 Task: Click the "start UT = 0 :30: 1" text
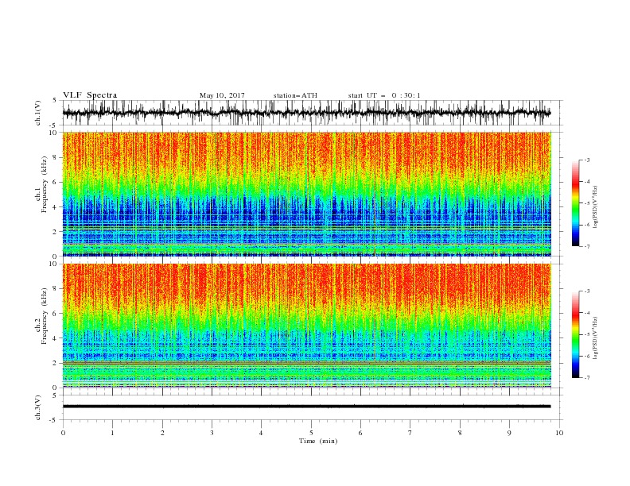click(384, 95)
